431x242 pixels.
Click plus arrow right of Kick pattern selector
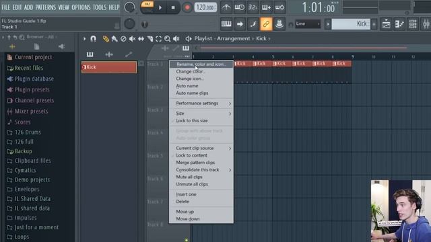coord(374,24)
